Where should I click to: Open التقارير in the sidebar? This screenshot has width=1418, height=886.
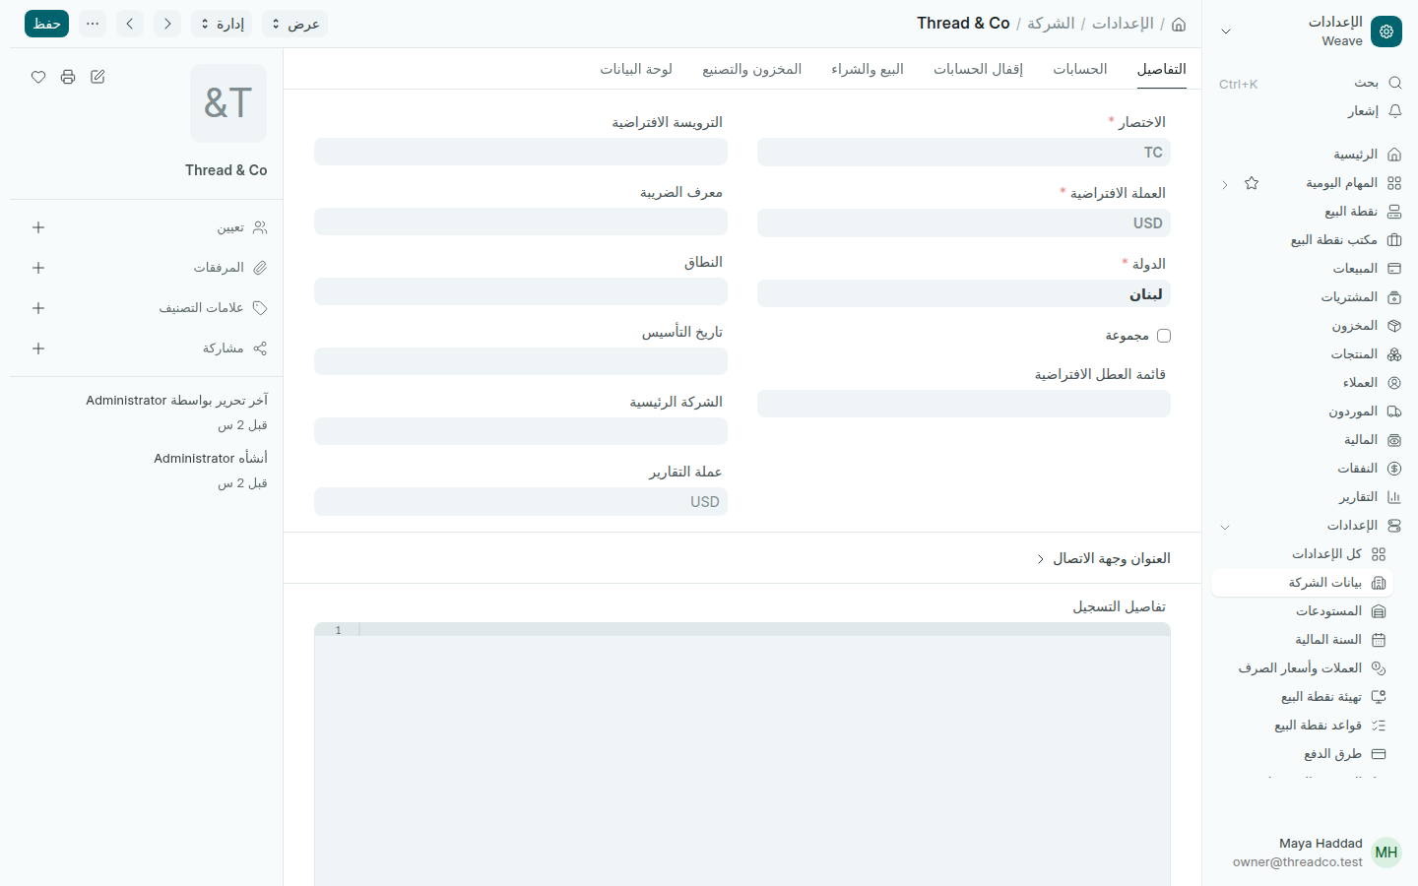pos(1308,497)
